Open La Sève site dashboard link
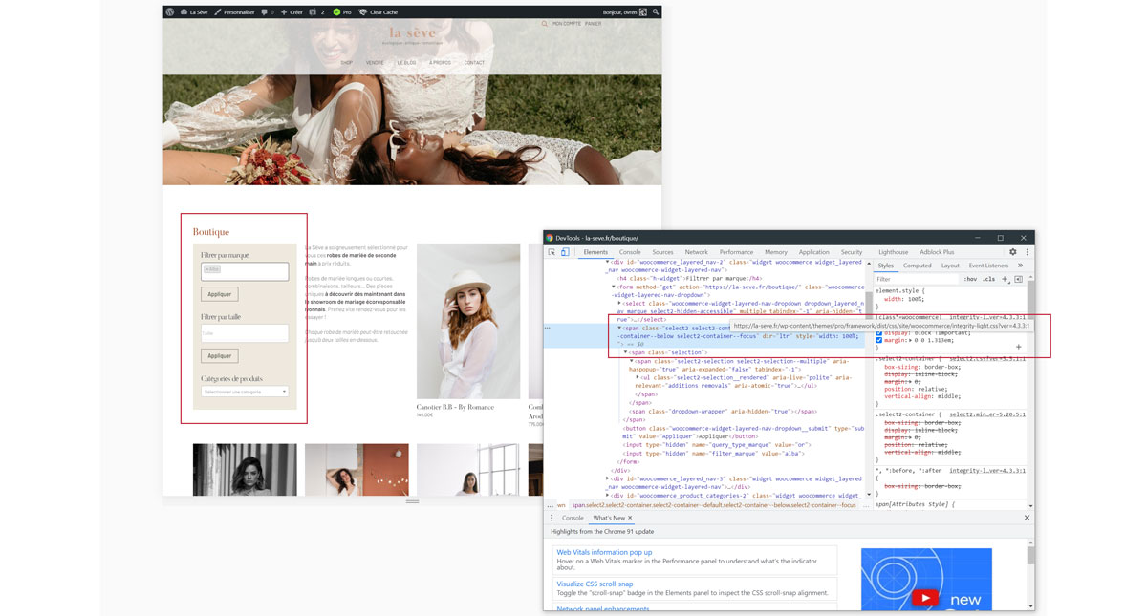The image size is (1147, 616). click(x=194, y=12)
